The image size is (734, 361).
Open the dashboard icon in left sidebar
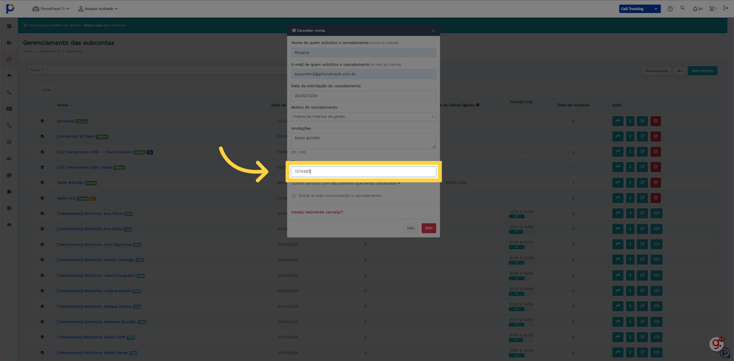9,26
